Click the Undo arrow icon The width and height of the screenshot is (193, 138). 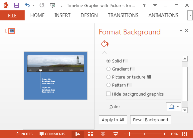tap(27, 5)
